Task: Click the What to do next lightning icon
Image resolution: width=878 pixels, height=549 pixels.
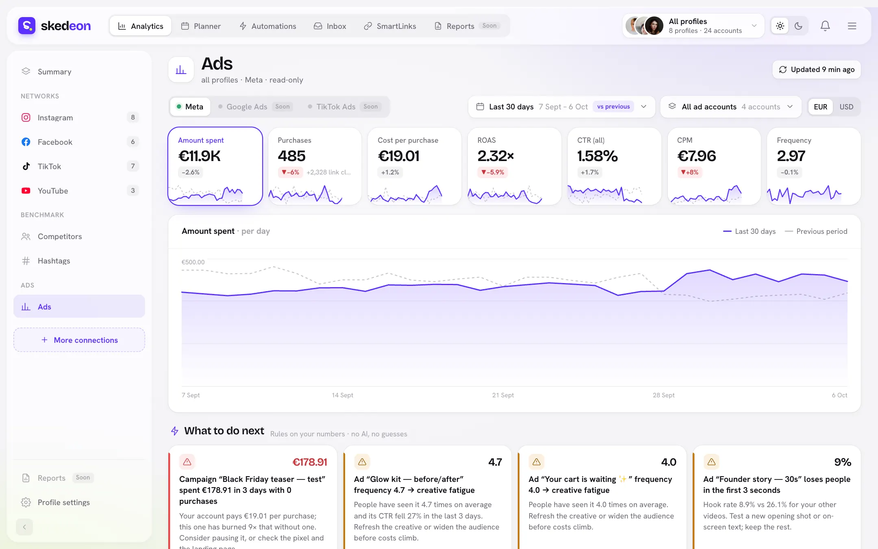Action: coord(175,431)
